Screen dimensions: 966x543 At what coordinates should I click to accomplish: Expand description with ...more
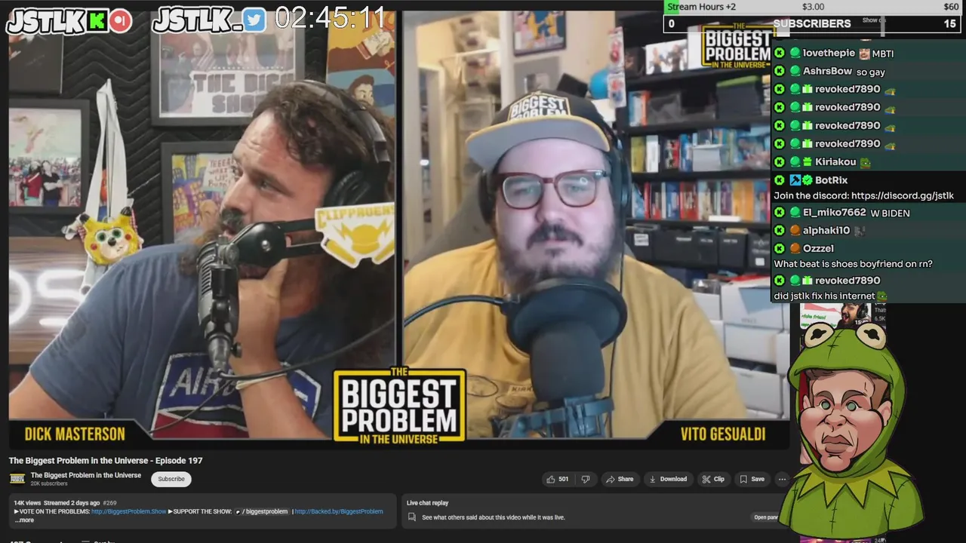click(24, 520)
